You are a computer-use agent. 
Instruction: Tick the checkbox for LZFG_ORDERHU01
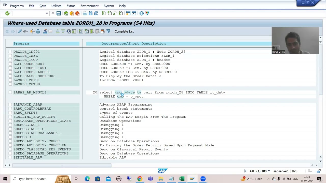click(x=10, y=64)
